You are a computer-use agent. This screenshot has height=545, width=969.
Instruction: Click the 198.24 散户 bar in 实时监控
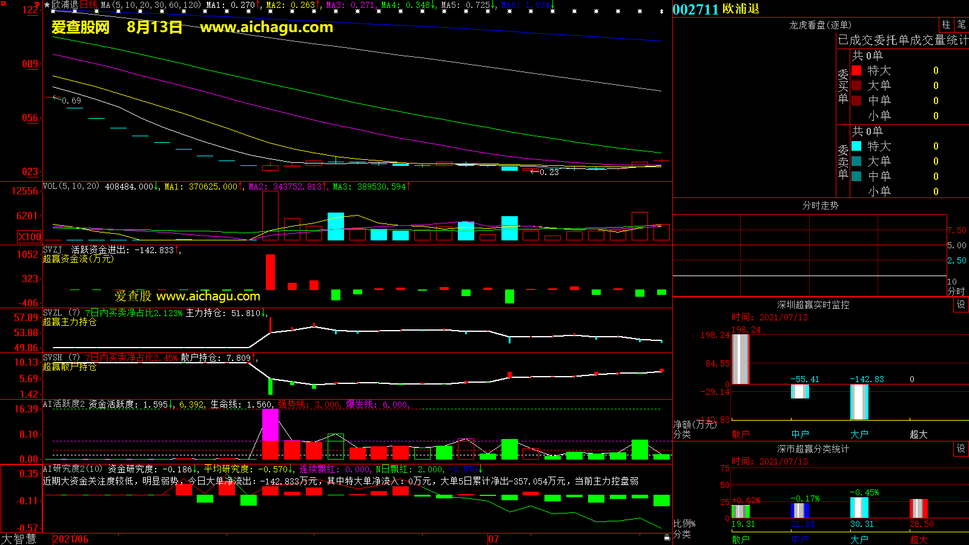click(x=741, y=359)
